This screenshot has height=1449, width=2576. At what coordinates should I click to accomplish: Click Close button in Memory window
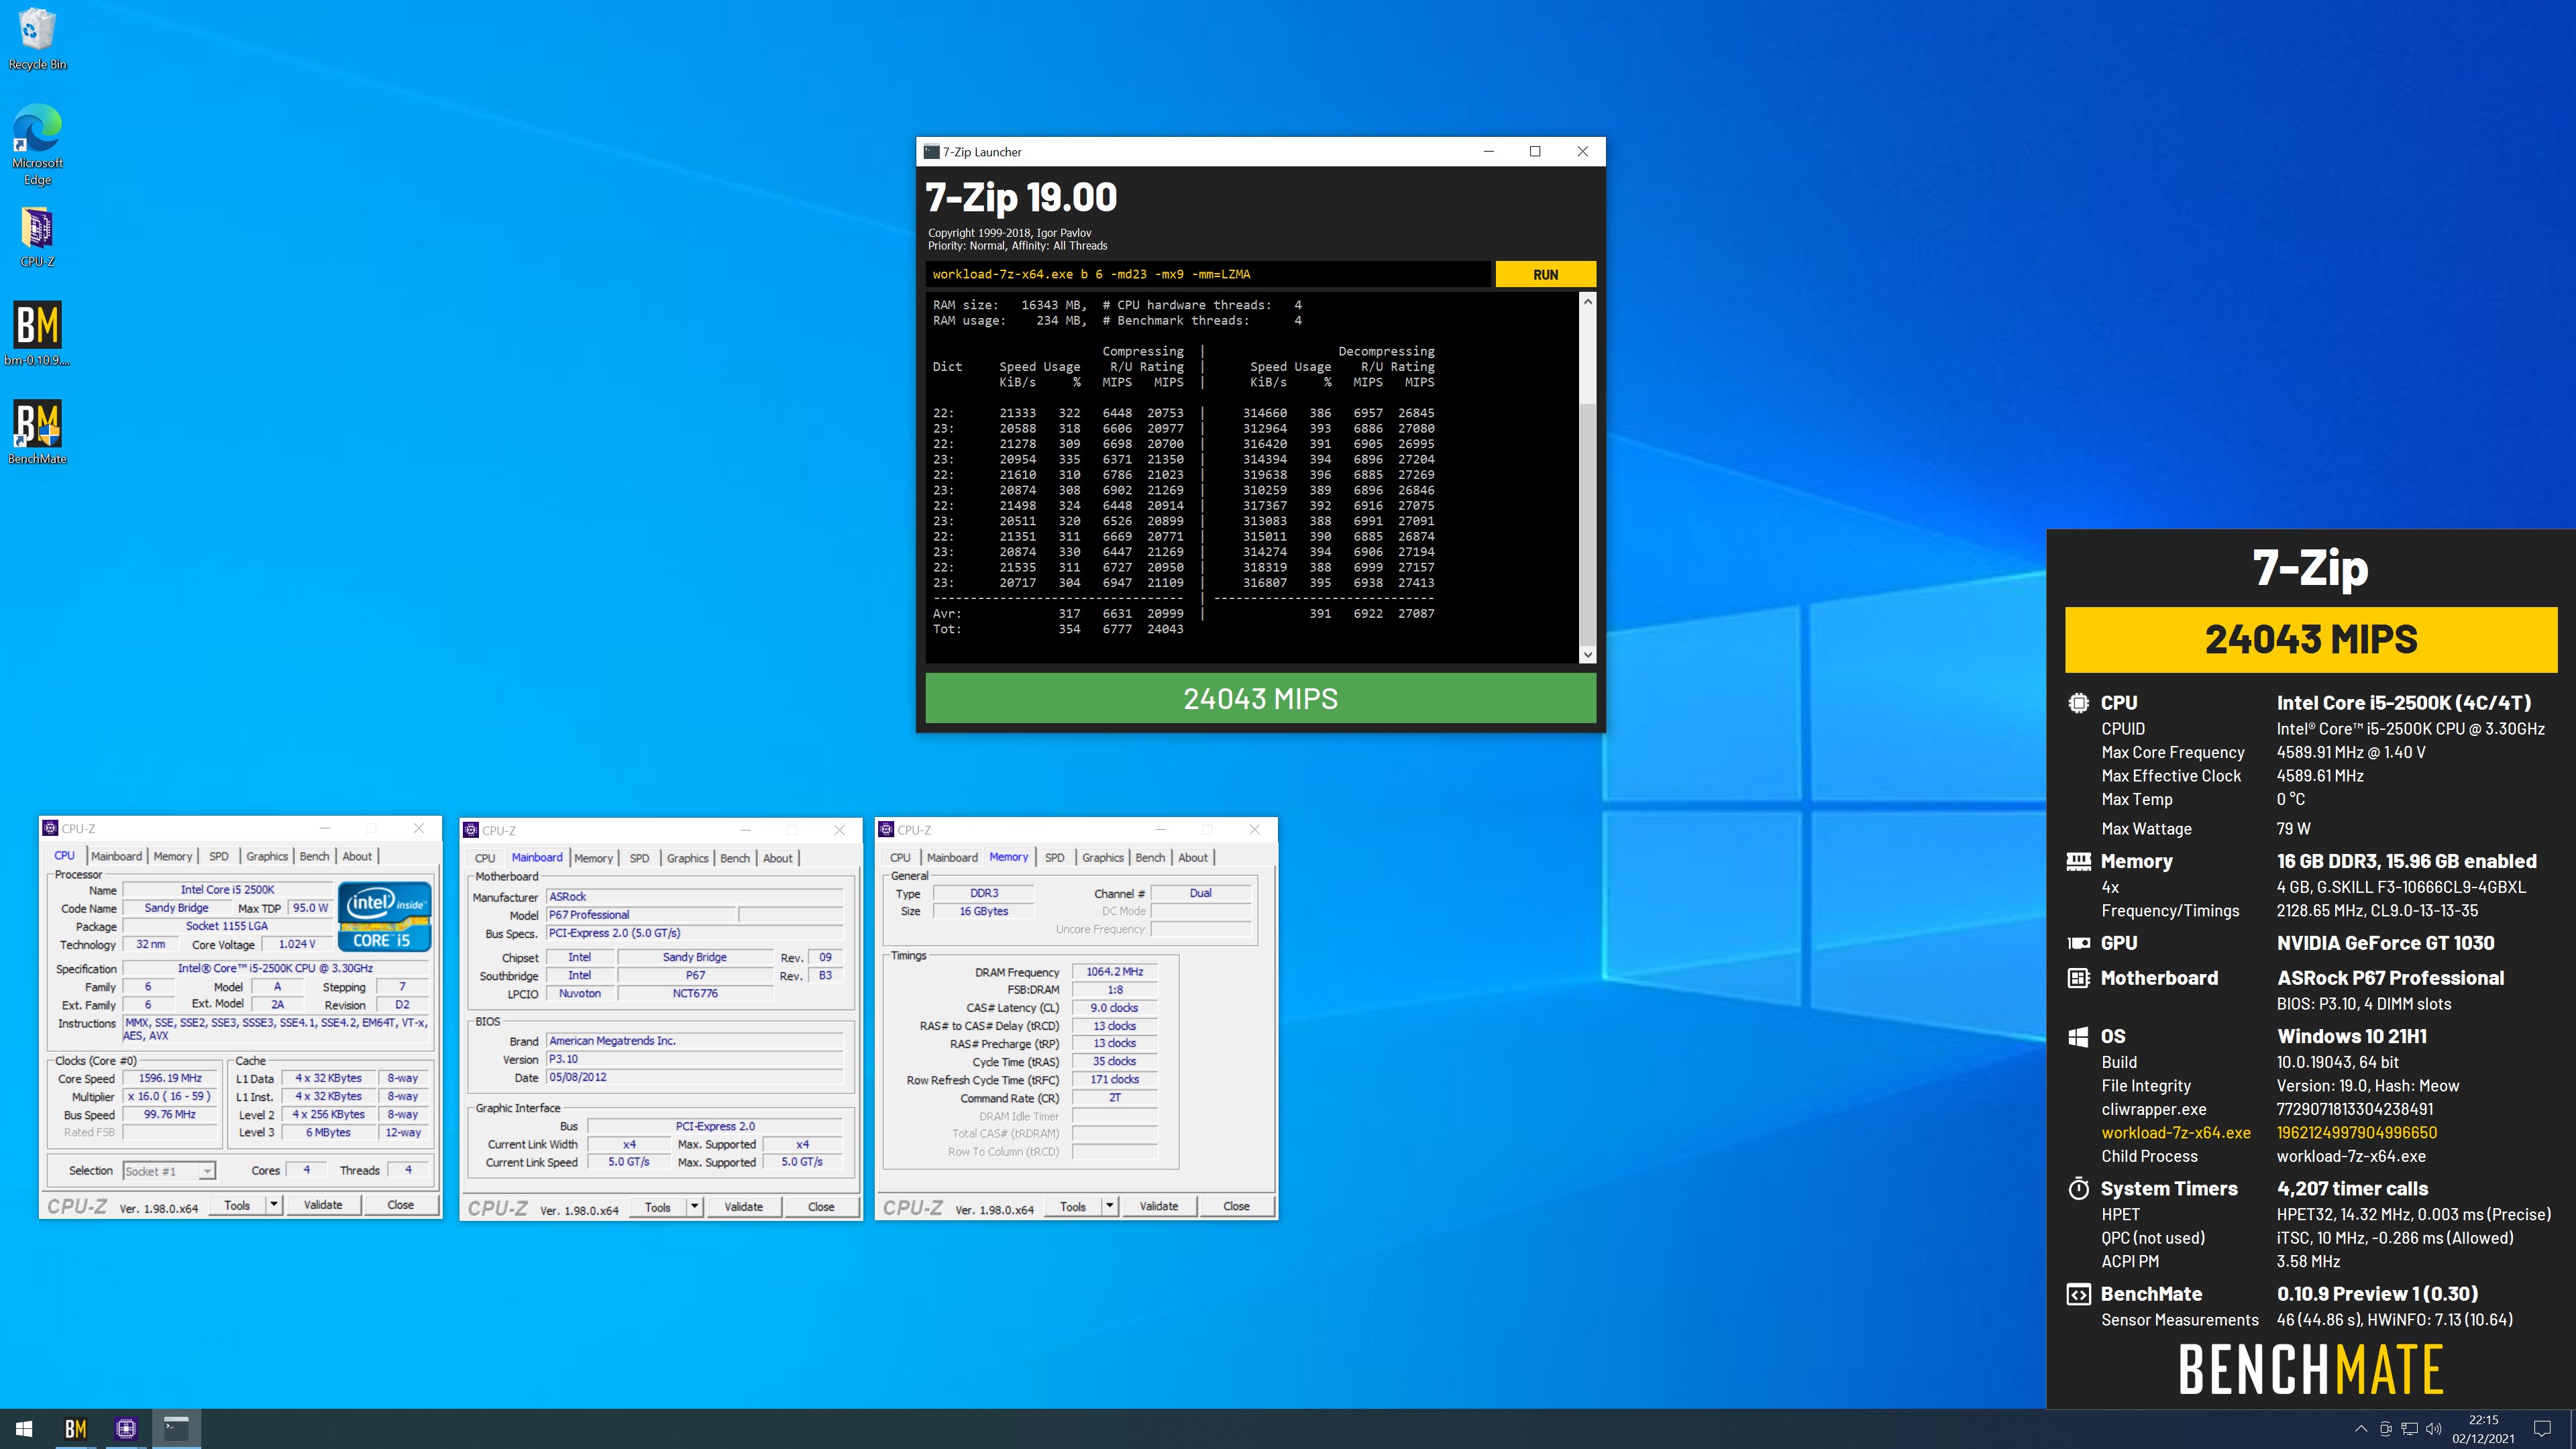point(1236,1206)
